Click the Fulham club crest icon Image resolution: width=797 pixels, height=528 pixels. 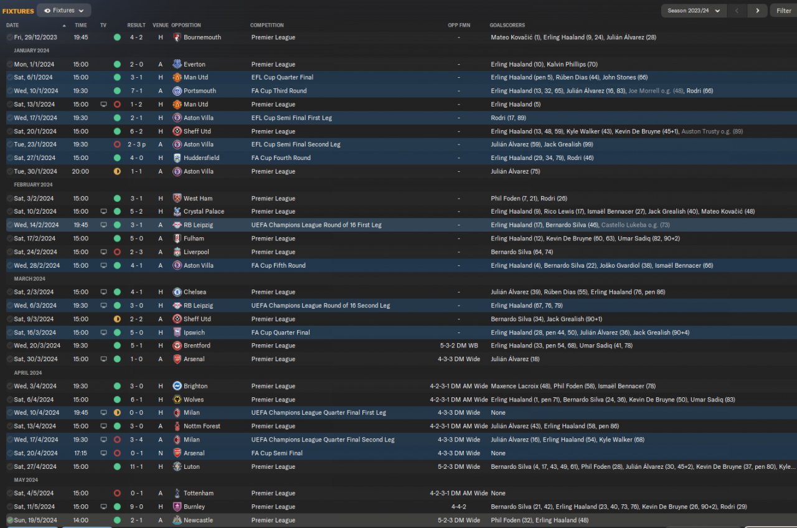click(x=177, y=238)
